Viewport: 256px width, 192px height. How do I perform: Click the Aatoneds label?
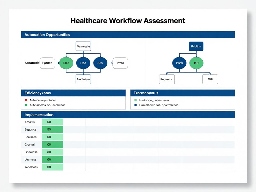point(32,63)
